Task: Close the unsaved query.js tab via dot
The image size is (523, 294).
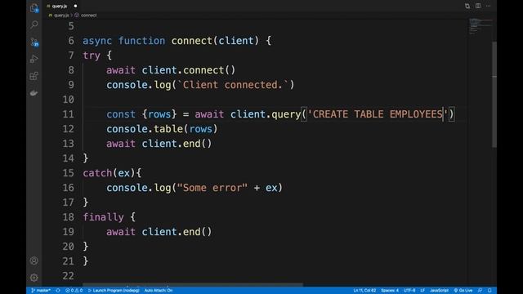Action: coord(75,6)
